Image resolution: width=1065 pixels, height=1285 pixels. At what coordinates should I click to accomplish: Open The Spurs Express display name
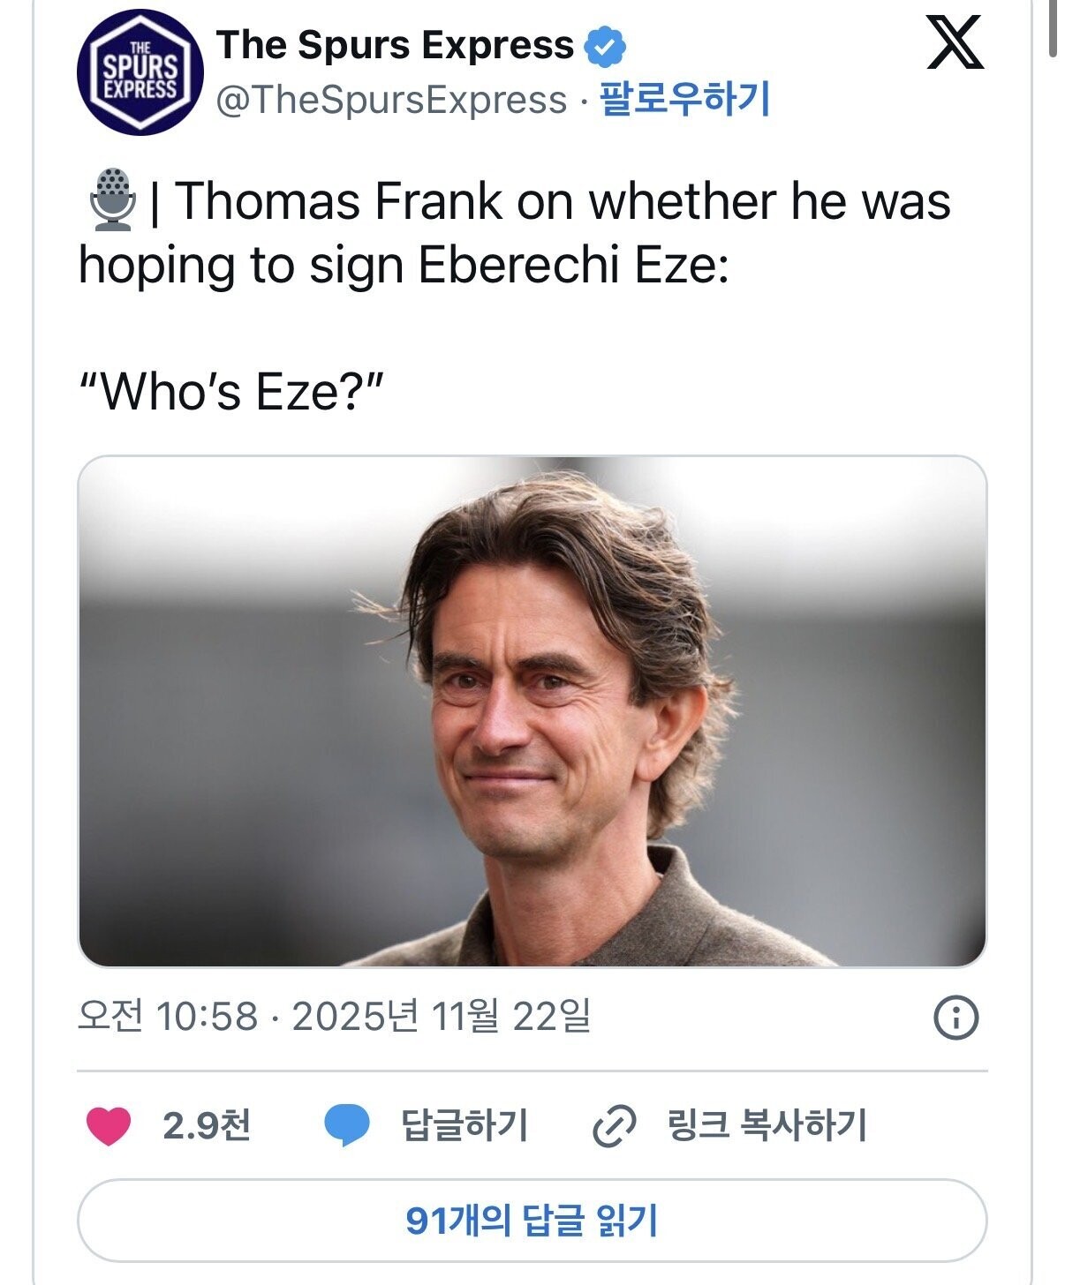pos(396,45)
